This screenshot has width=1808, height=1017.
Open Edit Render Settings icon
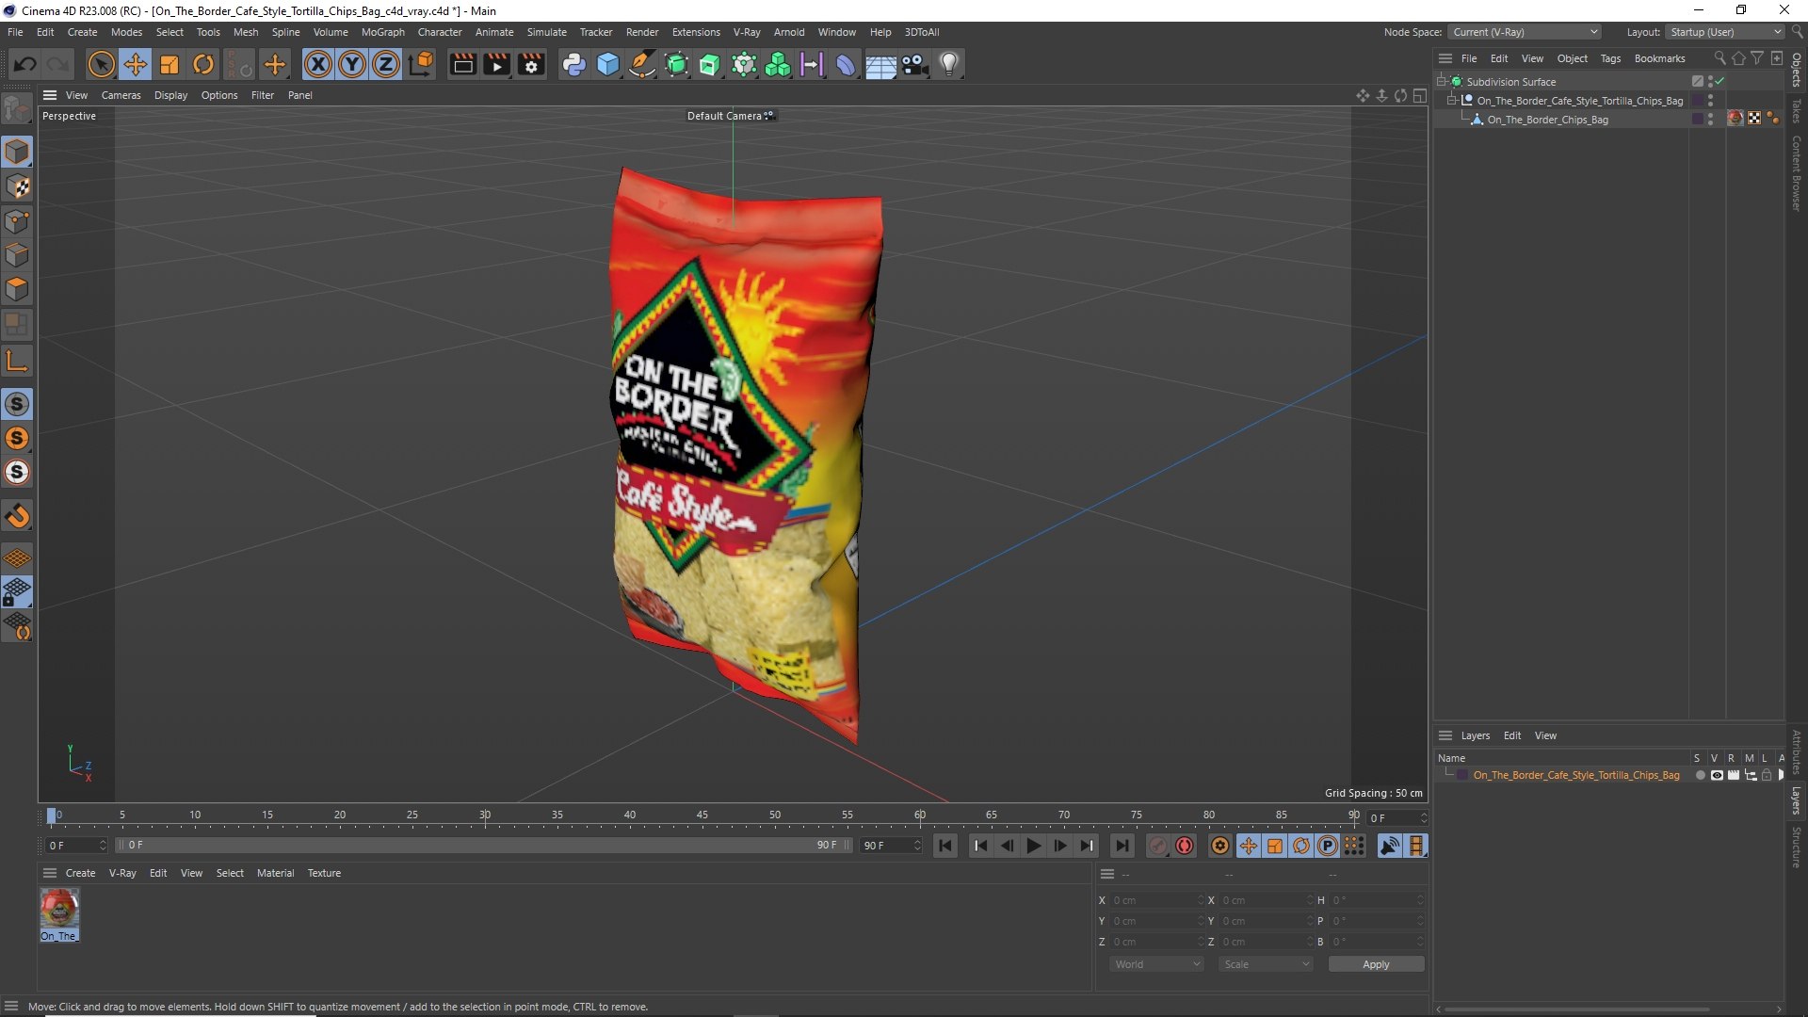tap(532, 64)
